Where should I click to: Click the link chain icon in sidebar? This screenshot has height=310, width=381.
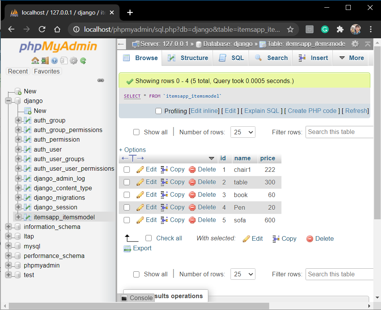click(x=101, y=80)
